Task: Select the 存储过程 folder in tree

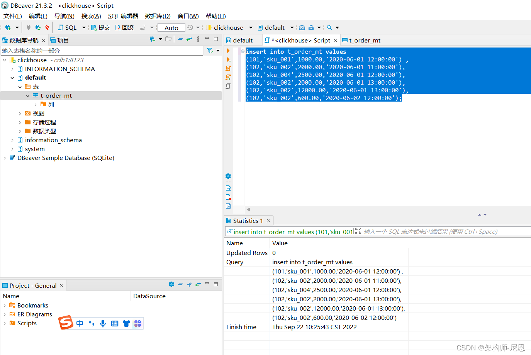Action: point(44,122)
